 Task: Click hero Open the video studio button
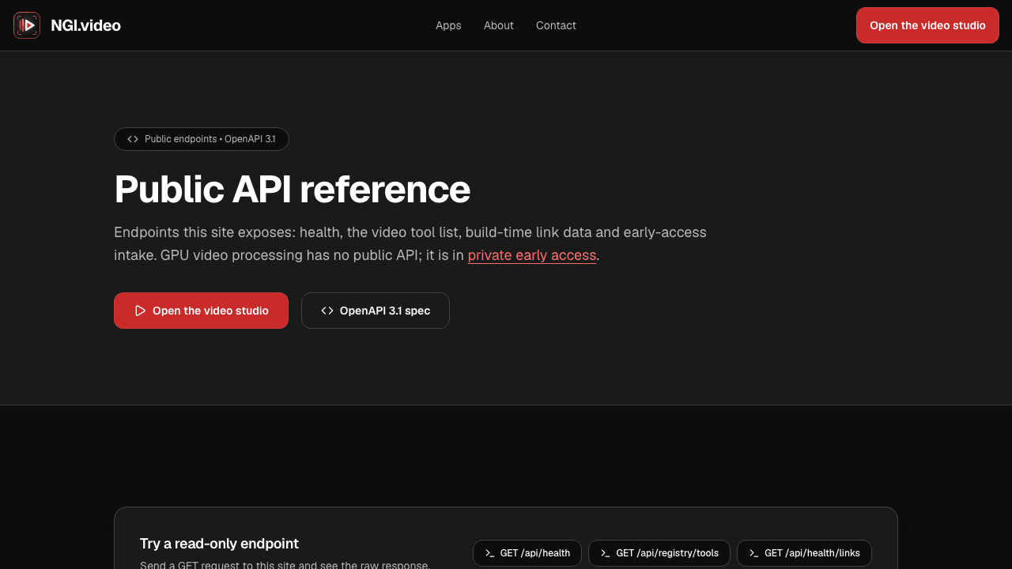tap(201, 311)
